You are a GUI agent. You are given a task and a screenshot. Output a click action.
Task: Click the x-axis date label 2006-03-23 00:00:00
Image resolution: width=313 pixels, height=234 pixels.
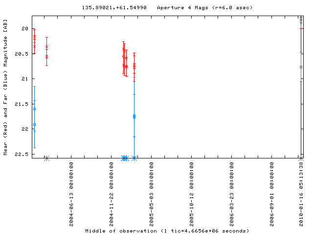coord(231,194)
